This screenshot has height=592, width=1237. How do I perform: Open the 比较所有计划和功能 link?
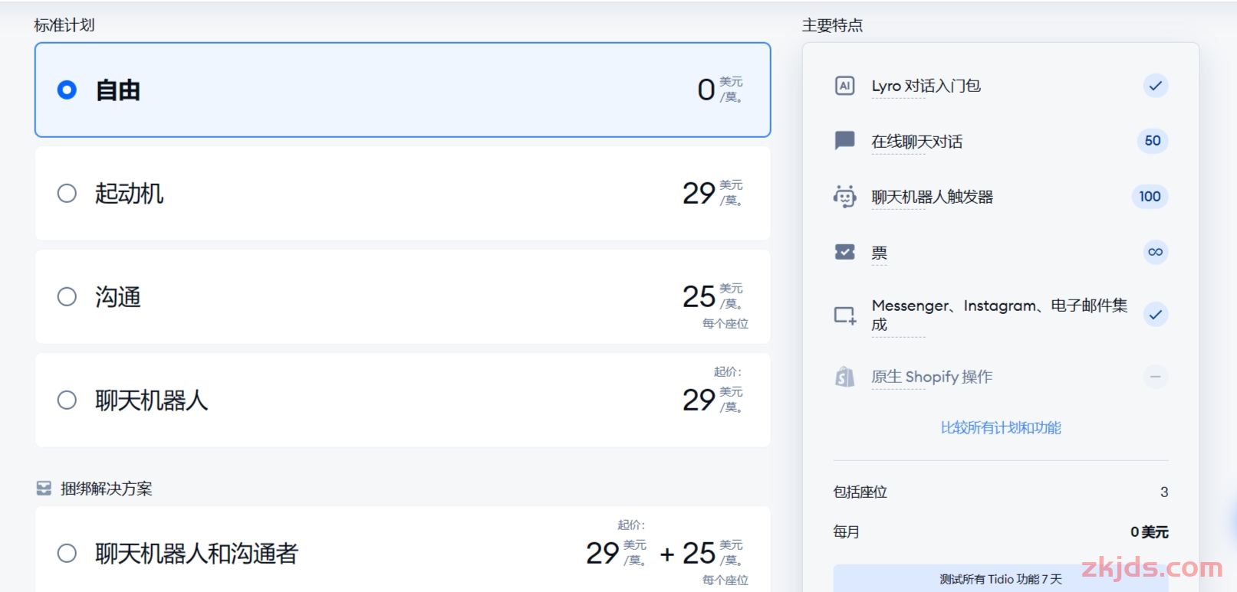click(x=1001, y=428)
